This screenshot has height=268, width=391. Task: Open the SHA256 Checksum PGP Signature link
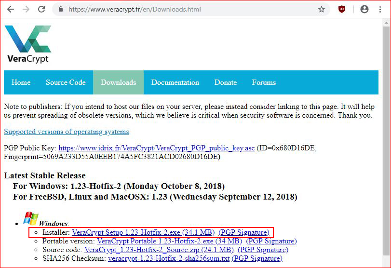tap(257, 258)
